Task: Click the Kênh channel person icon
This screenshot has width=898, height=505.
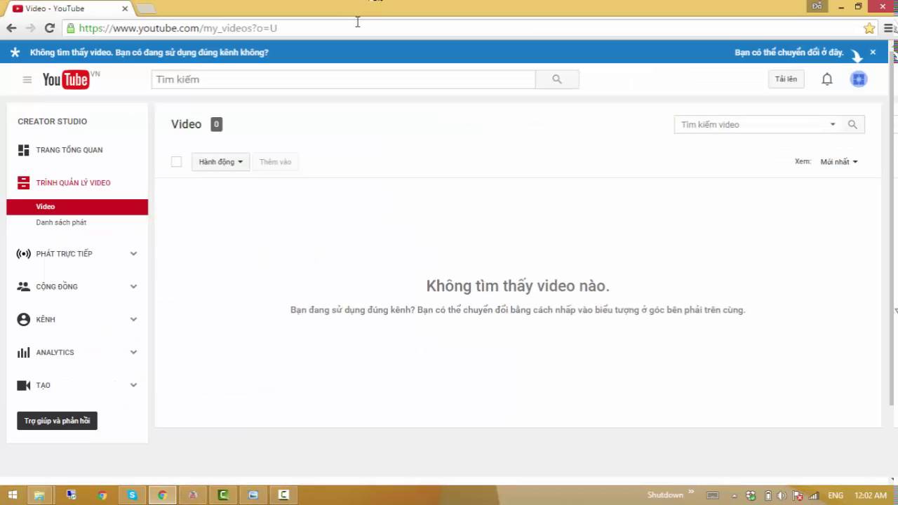Action: pos(23,320)
